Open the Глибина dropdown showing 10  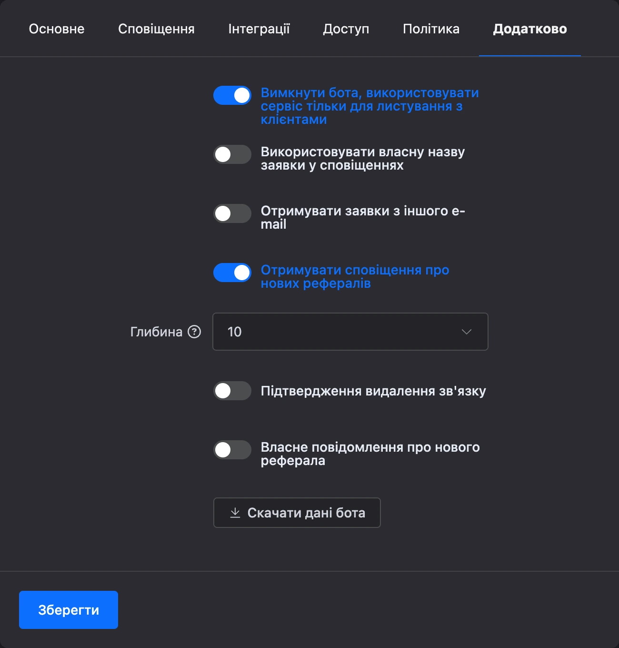pyautogui.click(x=350, y=332)
